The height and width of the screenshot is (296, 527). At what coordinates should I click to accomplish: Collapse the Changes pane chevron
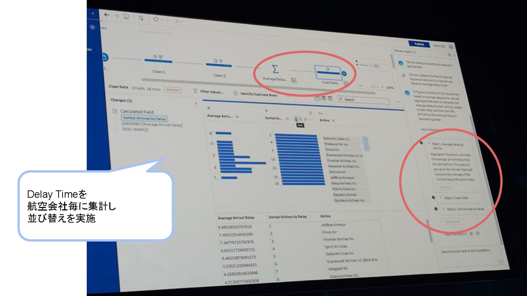point(196,103)
